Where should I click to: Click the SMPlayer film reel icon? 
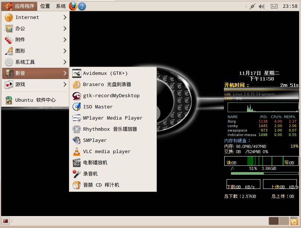point(77,140)
